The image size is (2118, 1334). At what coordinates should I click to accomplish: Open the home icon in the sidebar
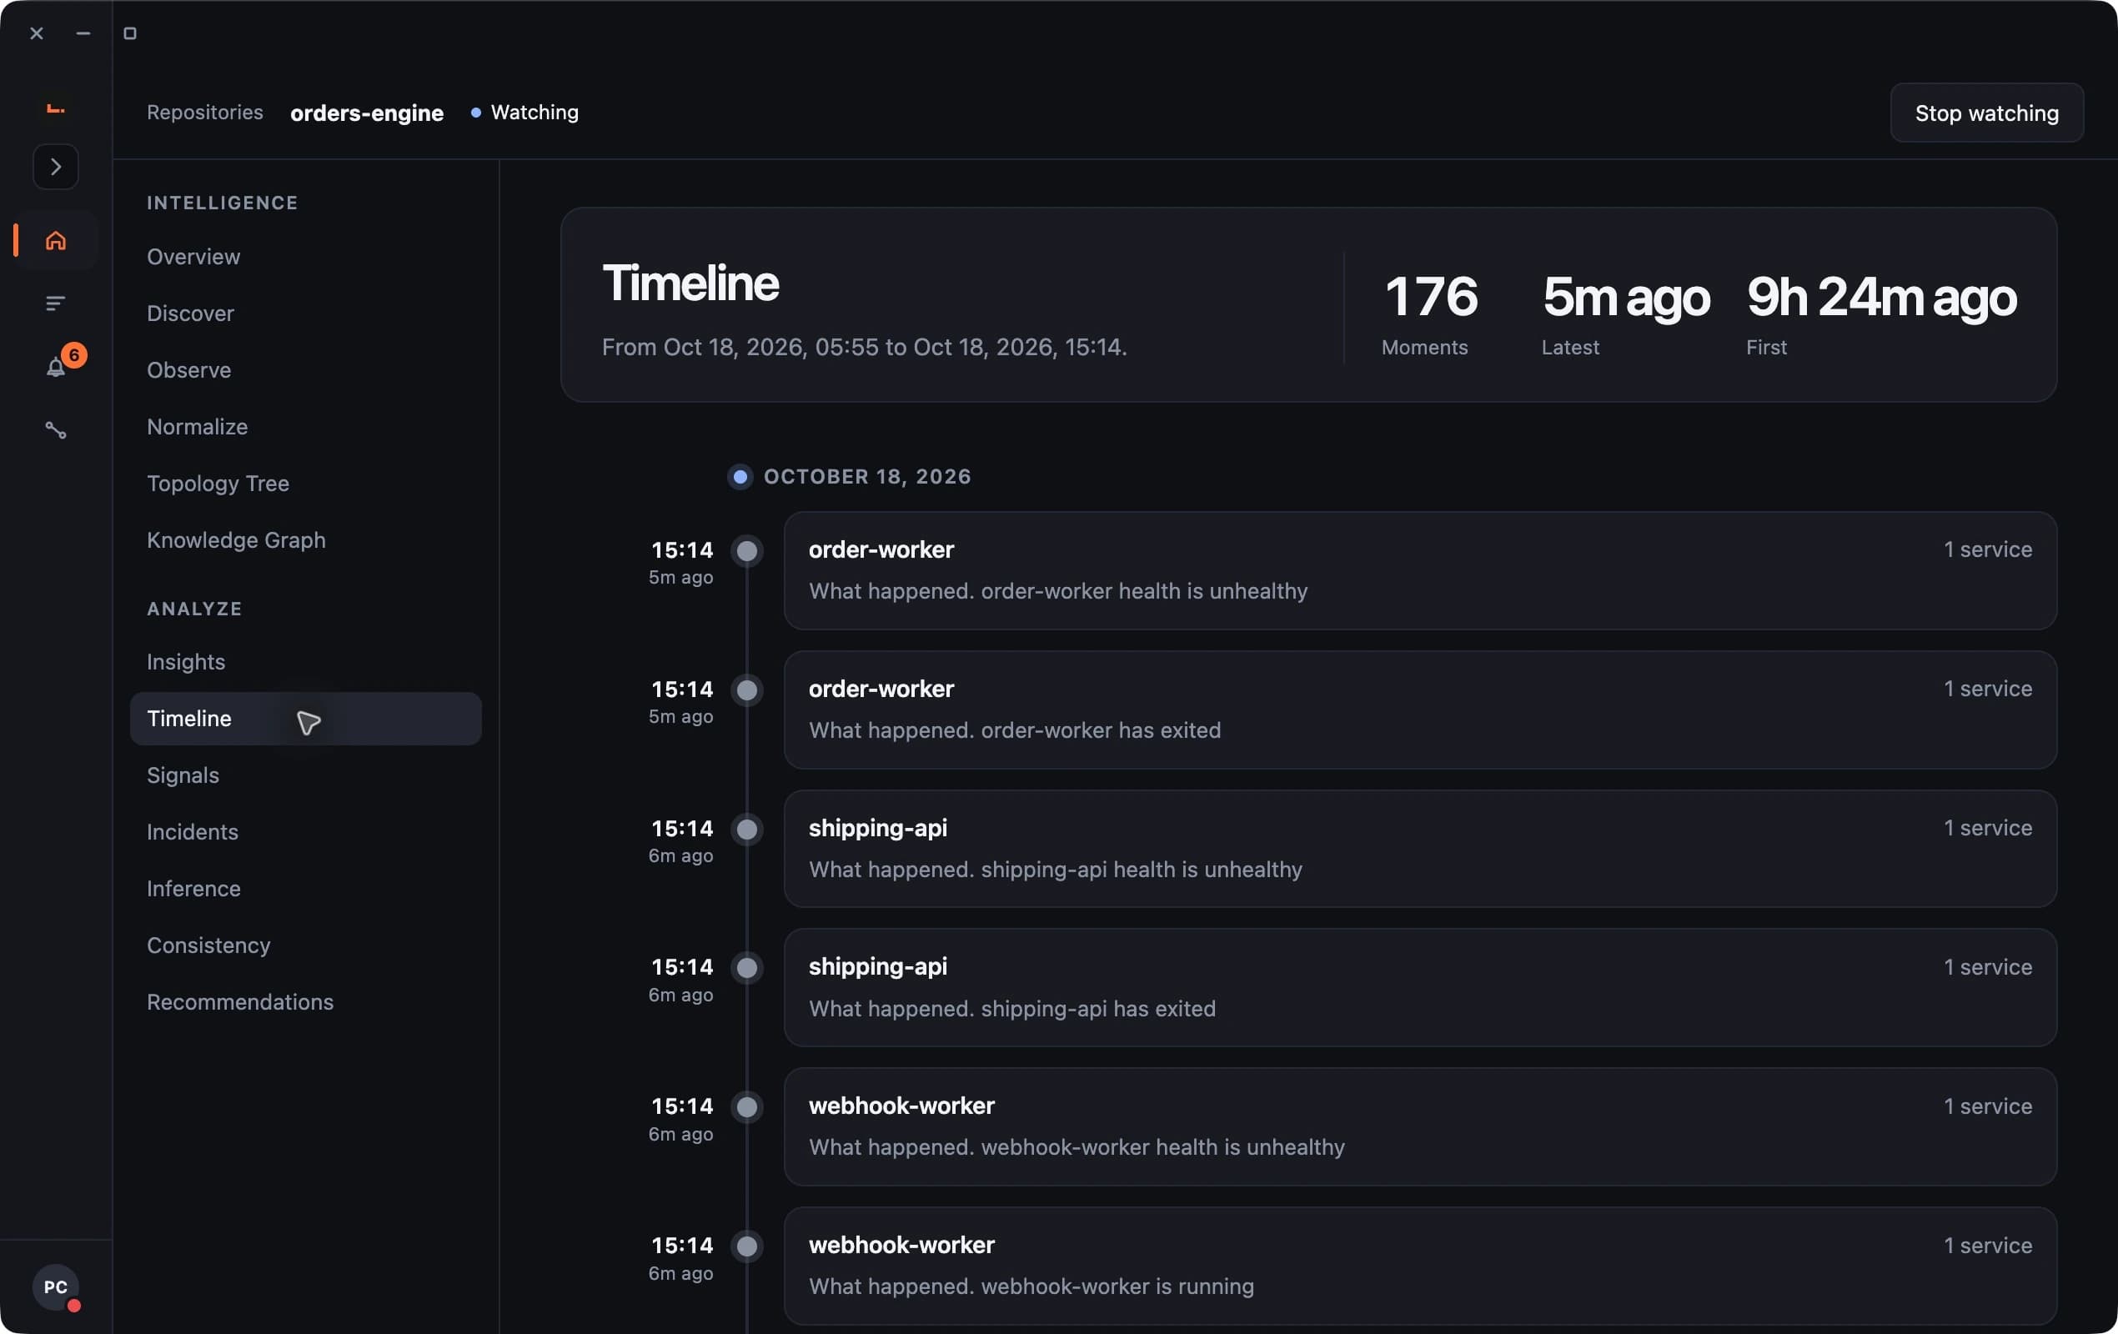click(55, 240)
